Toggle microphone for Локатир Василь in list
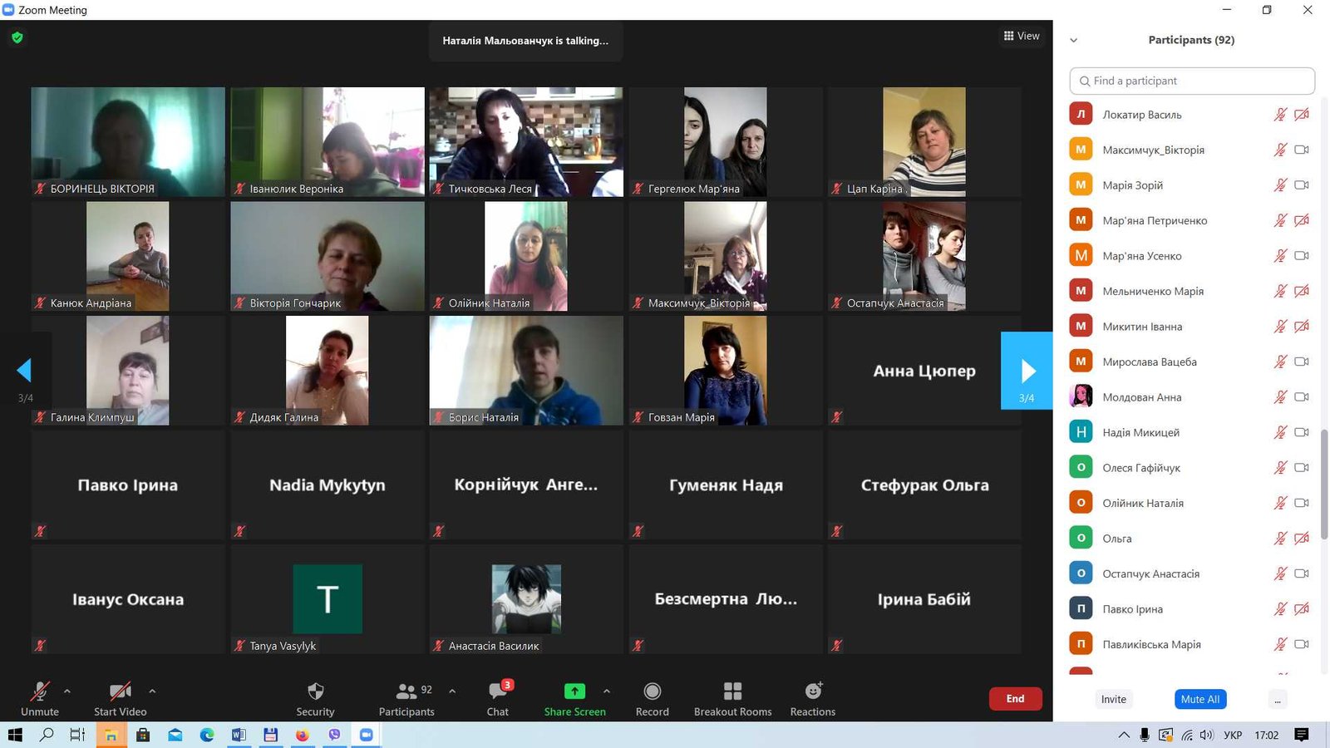Screen dimensions: 1330x748 coord(1280,115)
